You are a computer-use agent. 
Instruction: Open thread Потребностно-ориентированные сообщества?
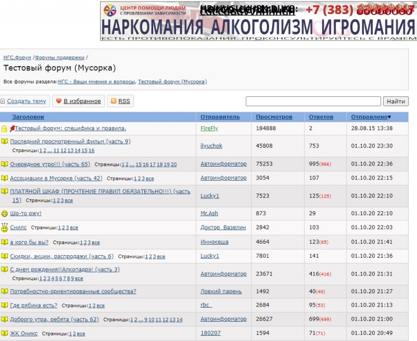pos(73,292)
